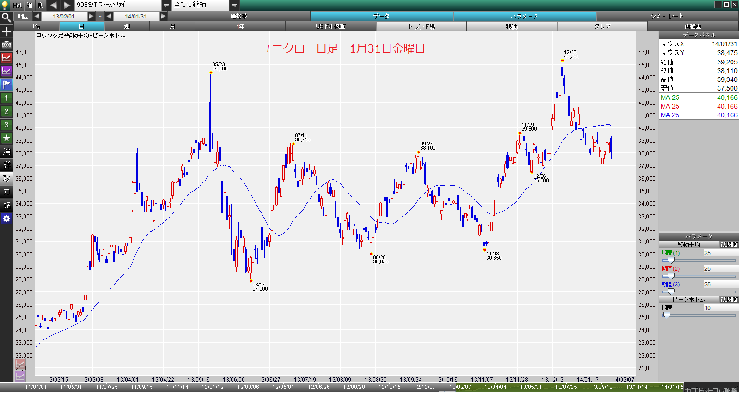Viewport: 744px width, 400px height.
Task: Click the 期間(3) value field
Action: (x=720, y=284)
